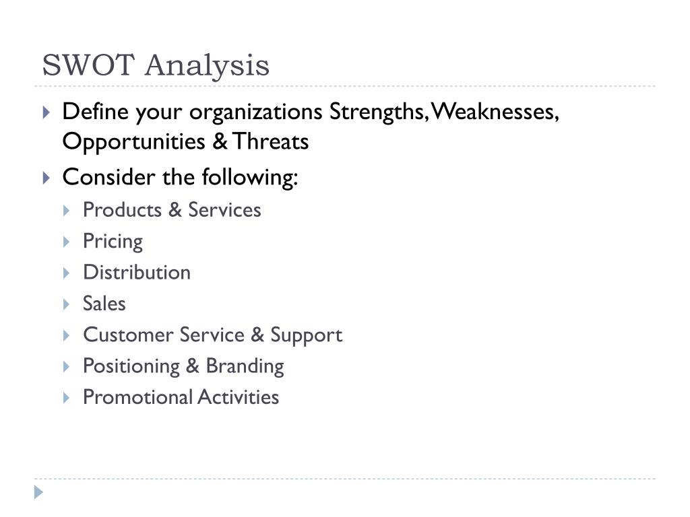Click the Opportunities & Threats text line
This screenshot has height=517, width=690.
[186, 142]
